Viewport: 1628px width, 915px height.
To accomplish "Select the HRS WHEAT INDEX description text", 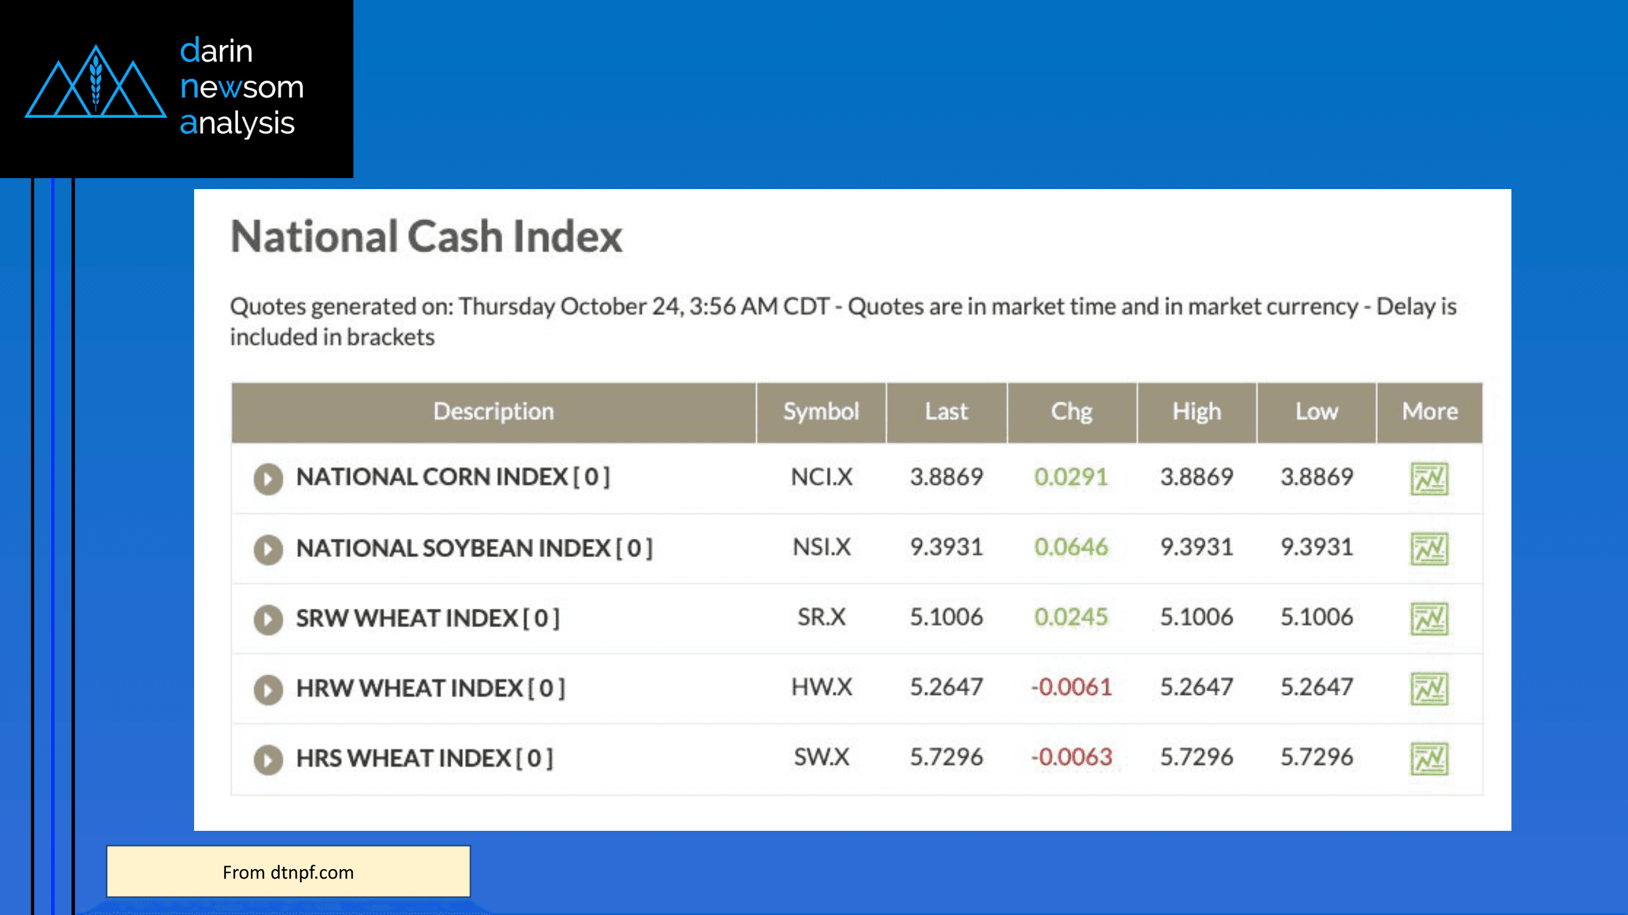I will coord(424,758).
